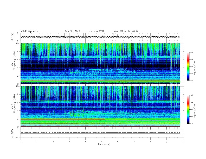
Task: Click the "ch.3(V)" axis label
Action: point(12,133)
